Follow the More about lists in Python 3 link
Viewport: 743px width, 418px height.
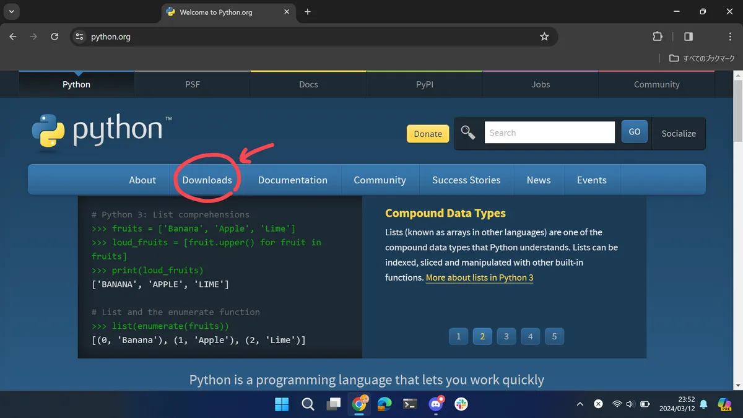point(479,277)
